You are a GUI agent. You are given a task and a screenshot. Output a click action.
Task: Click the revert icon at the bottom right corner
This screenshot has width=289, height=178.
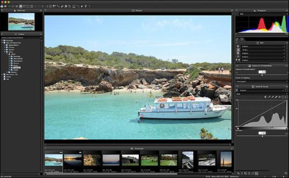tap(286, 173)
